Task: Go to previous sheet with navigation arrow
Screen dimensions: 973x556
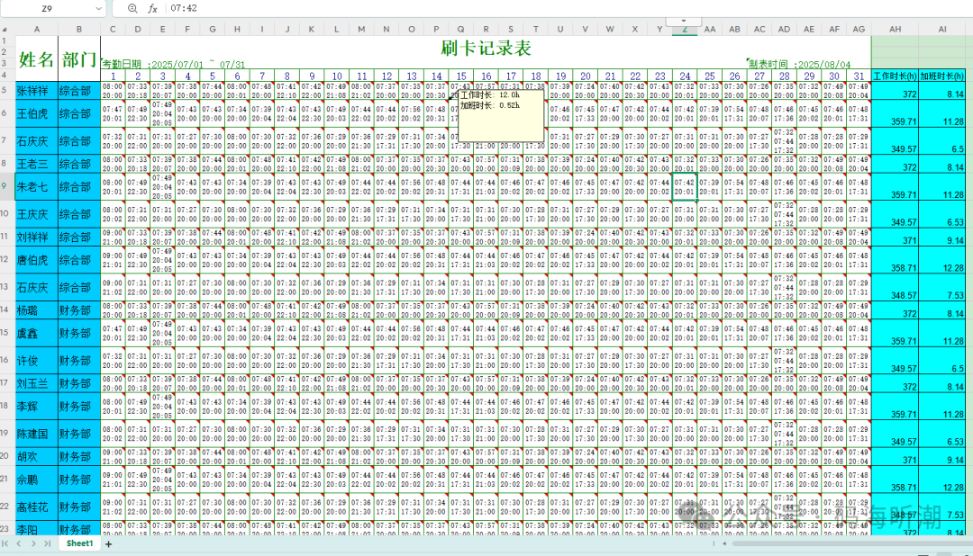Action: (19, 543)
